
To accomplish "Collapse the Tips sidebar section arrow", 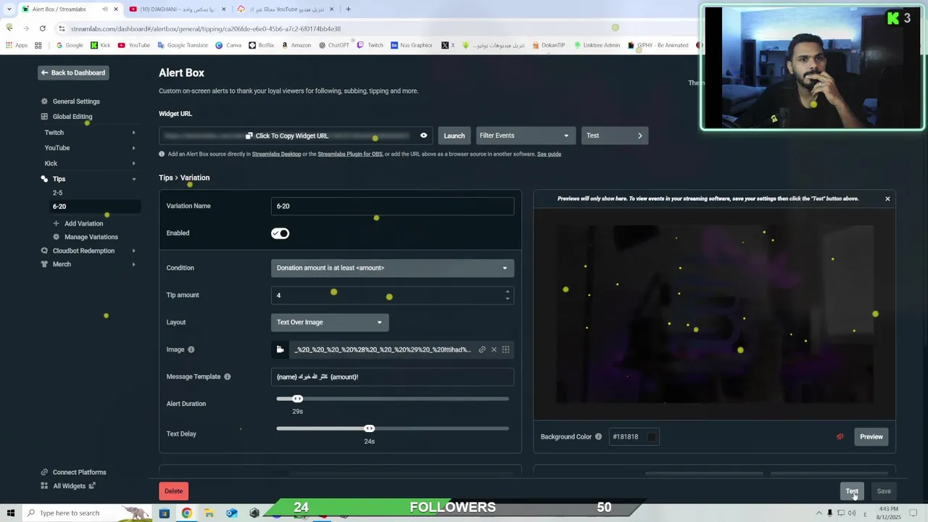I will click(x=133, y=179).
